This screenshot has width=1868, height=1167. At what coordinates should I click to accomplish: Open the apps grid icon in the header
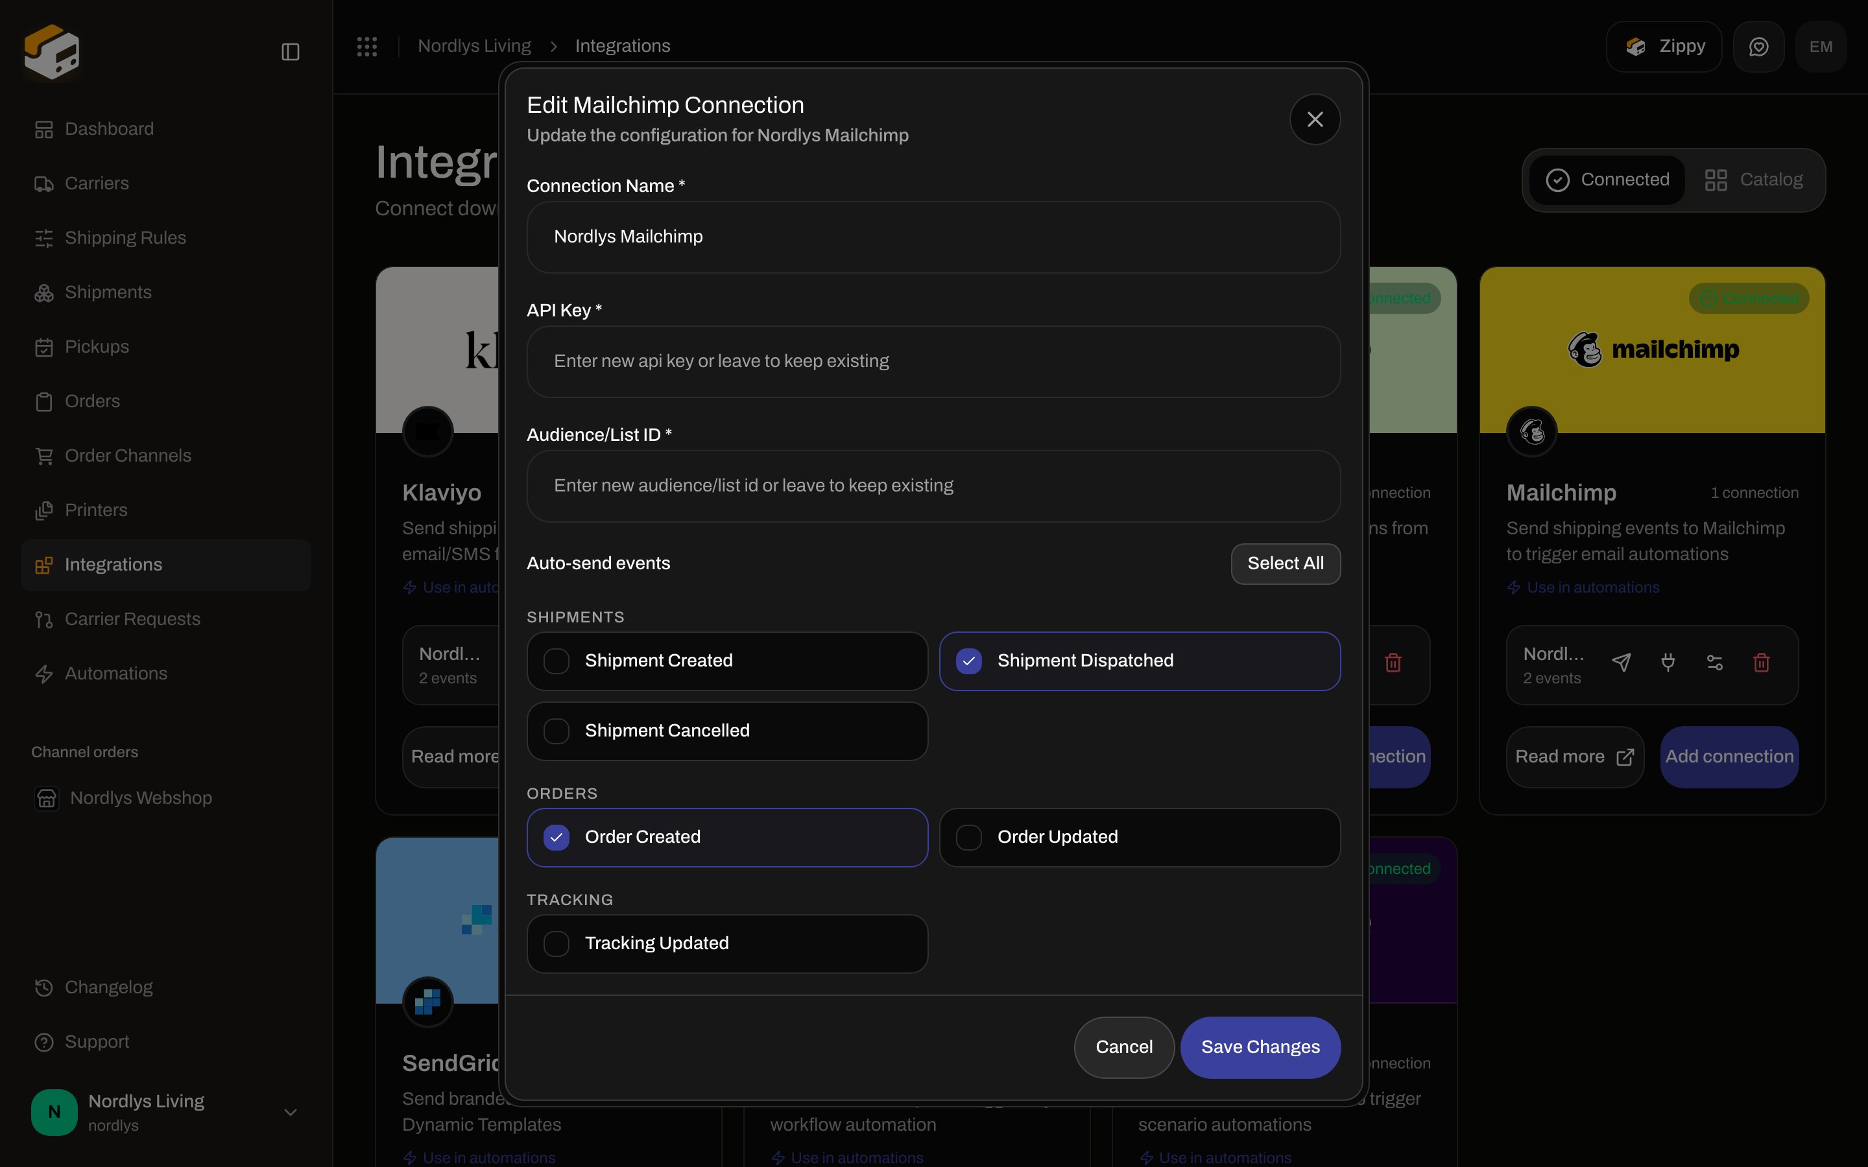coord(366,46)
